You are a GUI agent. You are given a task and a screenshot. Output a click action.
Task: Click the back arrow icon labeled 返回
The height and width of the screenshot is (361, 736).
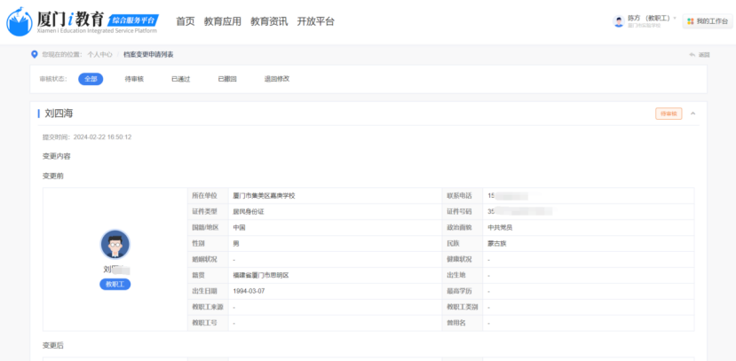click(693, 55)
